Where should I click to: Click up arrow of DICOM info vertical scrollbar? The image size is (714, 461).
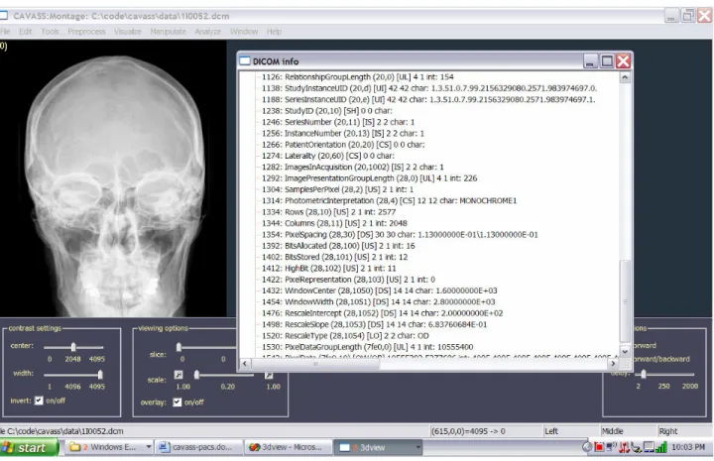click(625, 77)
